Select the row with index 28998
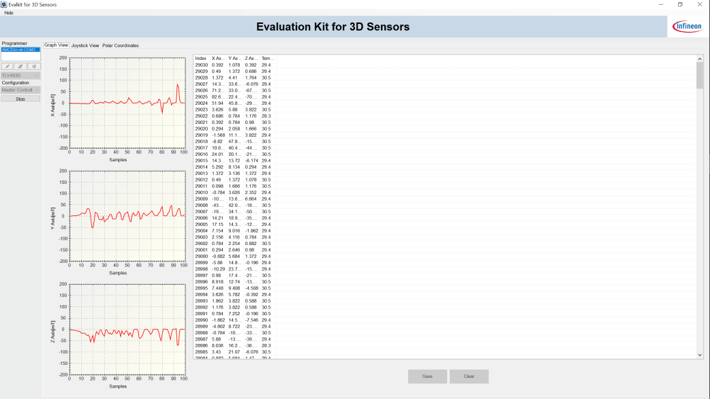The height and width of the screenshot is (399, 710). pyautogui.click(x=234, y=269)
